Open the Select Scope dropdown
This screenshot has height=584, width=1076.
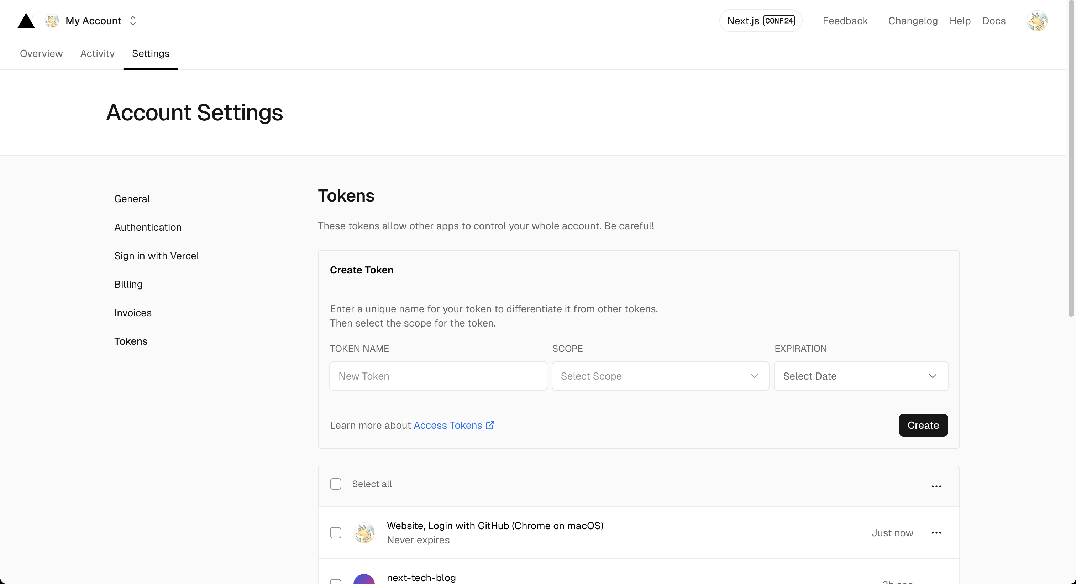click(660, 376)
